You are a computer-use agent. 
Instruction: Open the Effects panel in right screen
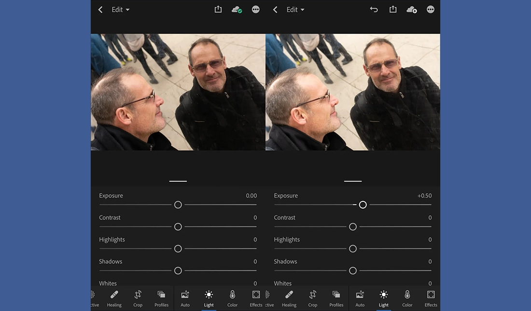[431, 297]
